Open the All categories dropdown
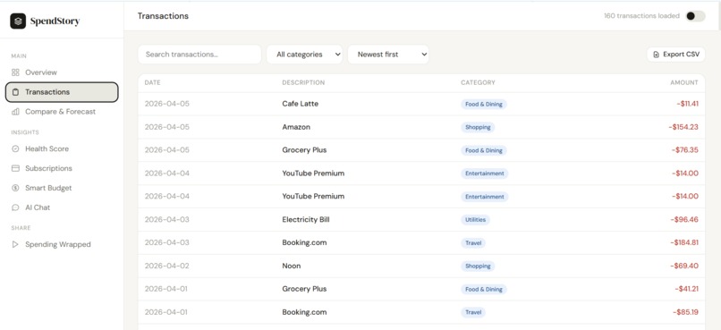Screen dimensions: 721x330 (304, 55)
